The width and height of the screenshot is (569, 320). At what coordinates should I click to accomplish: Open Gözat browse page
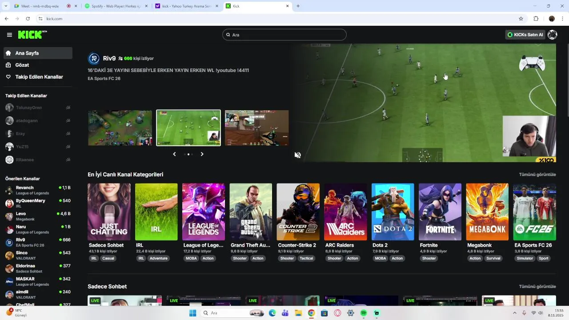pos(38,65)
